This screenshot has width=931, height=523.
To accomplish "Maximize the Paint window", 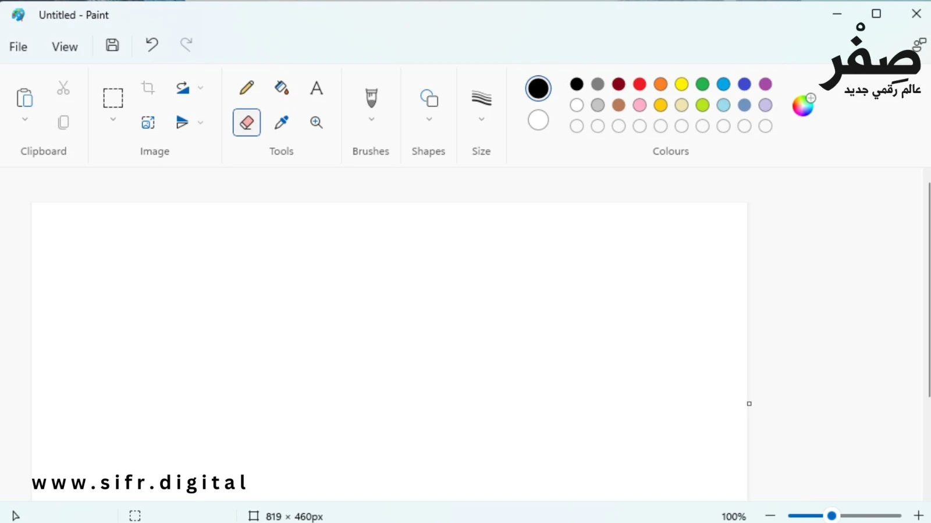I will pos(876,14).
